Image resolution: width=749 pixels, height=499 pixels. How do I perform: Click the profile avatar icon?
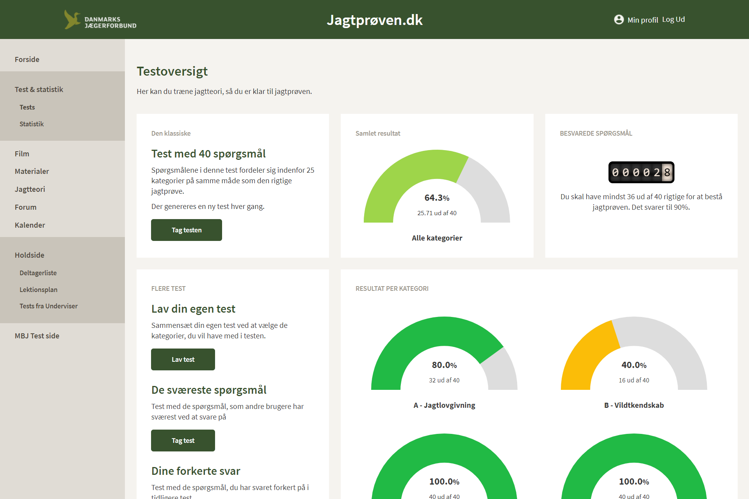tap(619, 19)
